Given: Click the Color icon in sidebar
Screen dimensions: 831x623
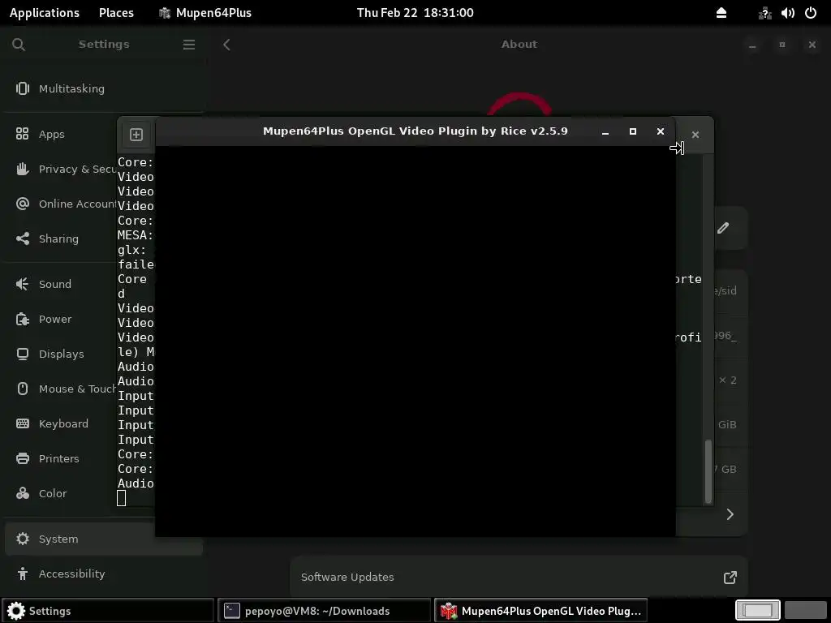Looking at the screenshot, I should coord(22,494).
